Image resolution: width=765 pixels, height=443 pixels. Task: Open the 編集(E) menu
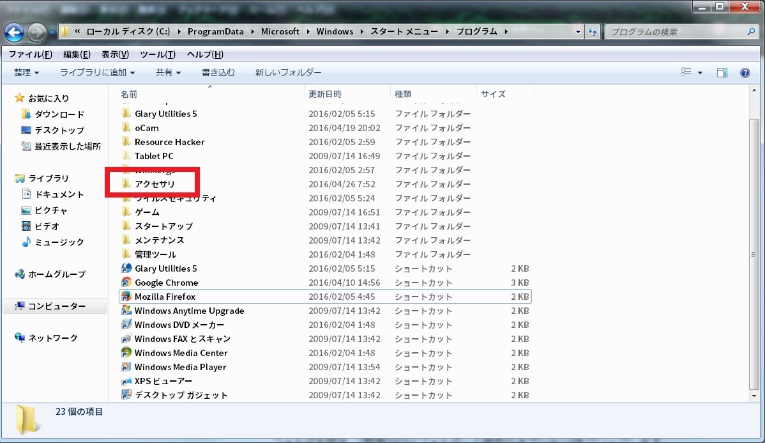pos(77,54)
